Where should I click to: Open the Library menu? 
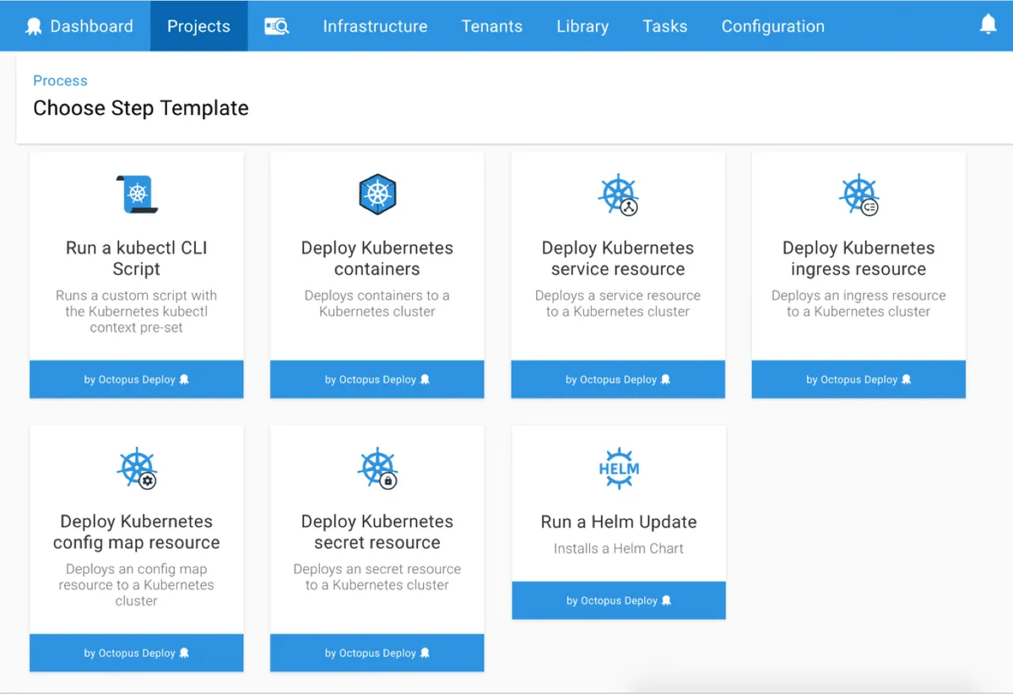click(582, 26)
